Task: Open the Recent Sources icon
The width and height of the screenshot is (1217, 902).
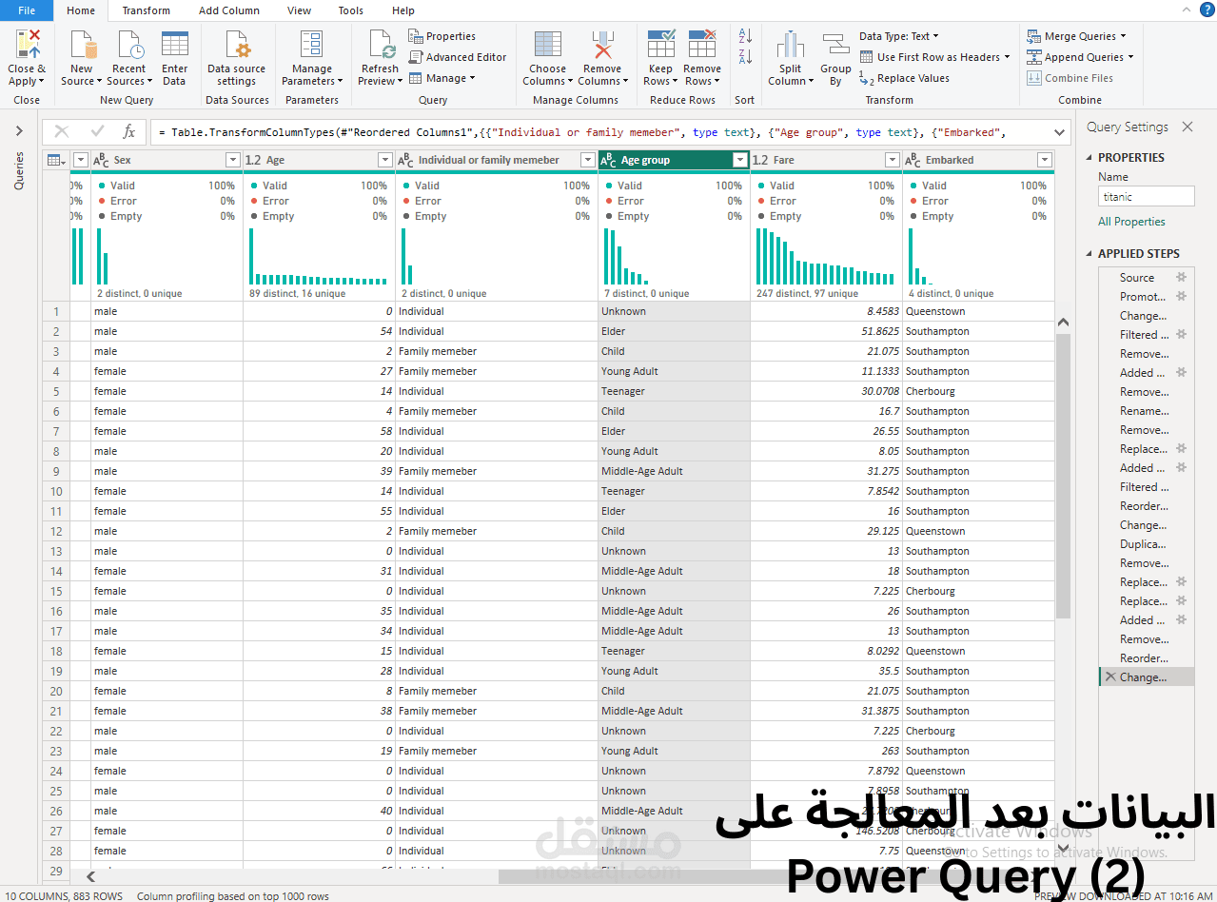Action: [129, 44]
